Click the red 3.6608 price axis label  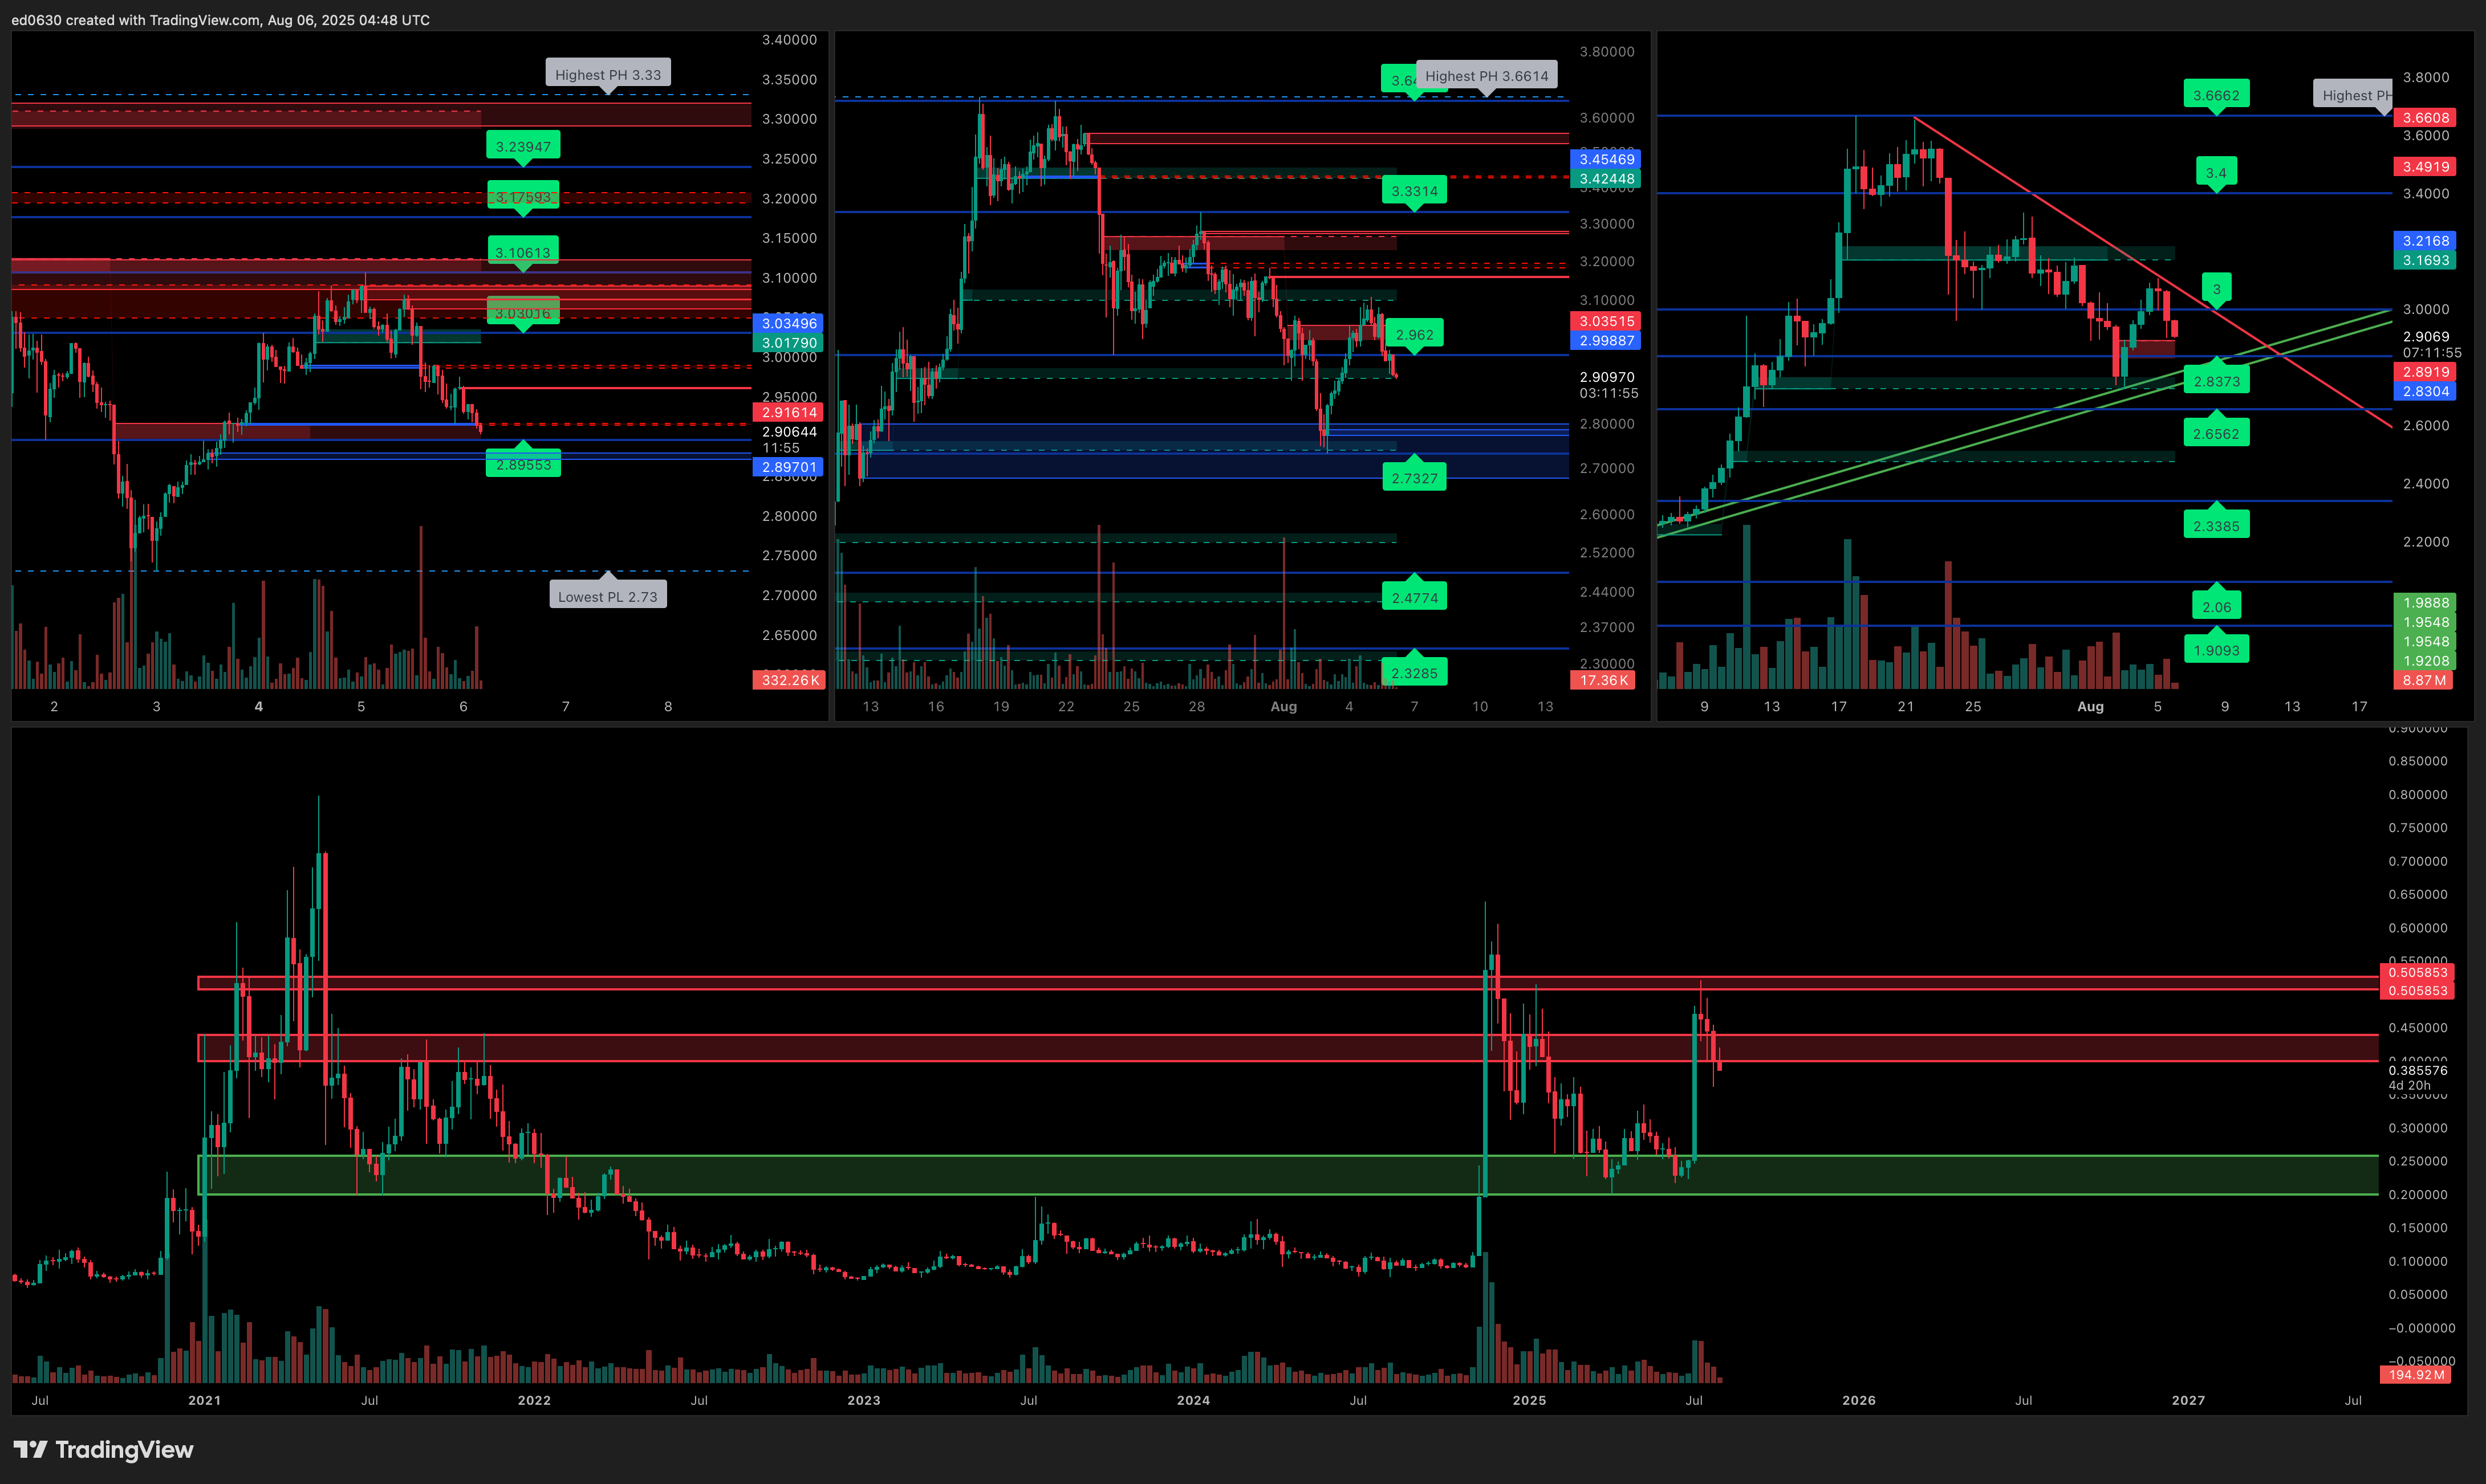click(2426, 117)
